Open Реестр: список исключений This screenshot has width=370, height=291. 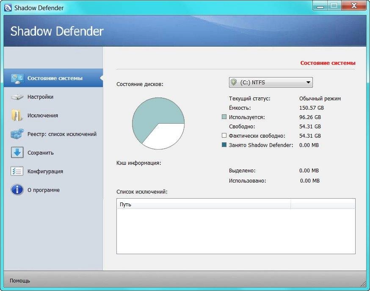(53, 134)
